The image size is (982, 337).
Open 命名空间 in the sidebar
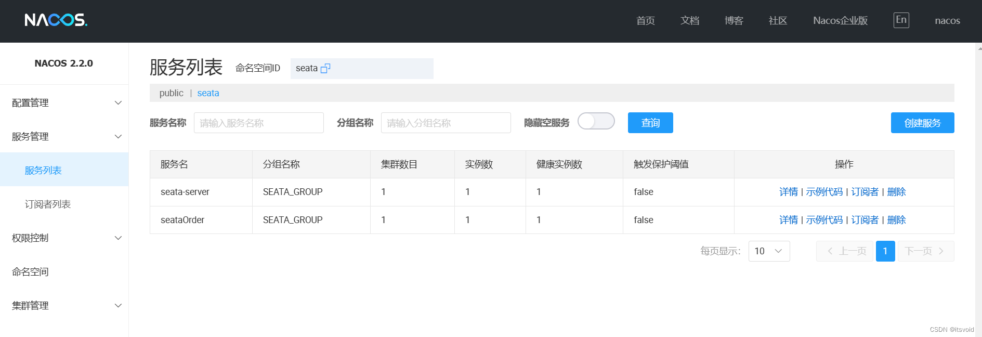pos(30,271)
